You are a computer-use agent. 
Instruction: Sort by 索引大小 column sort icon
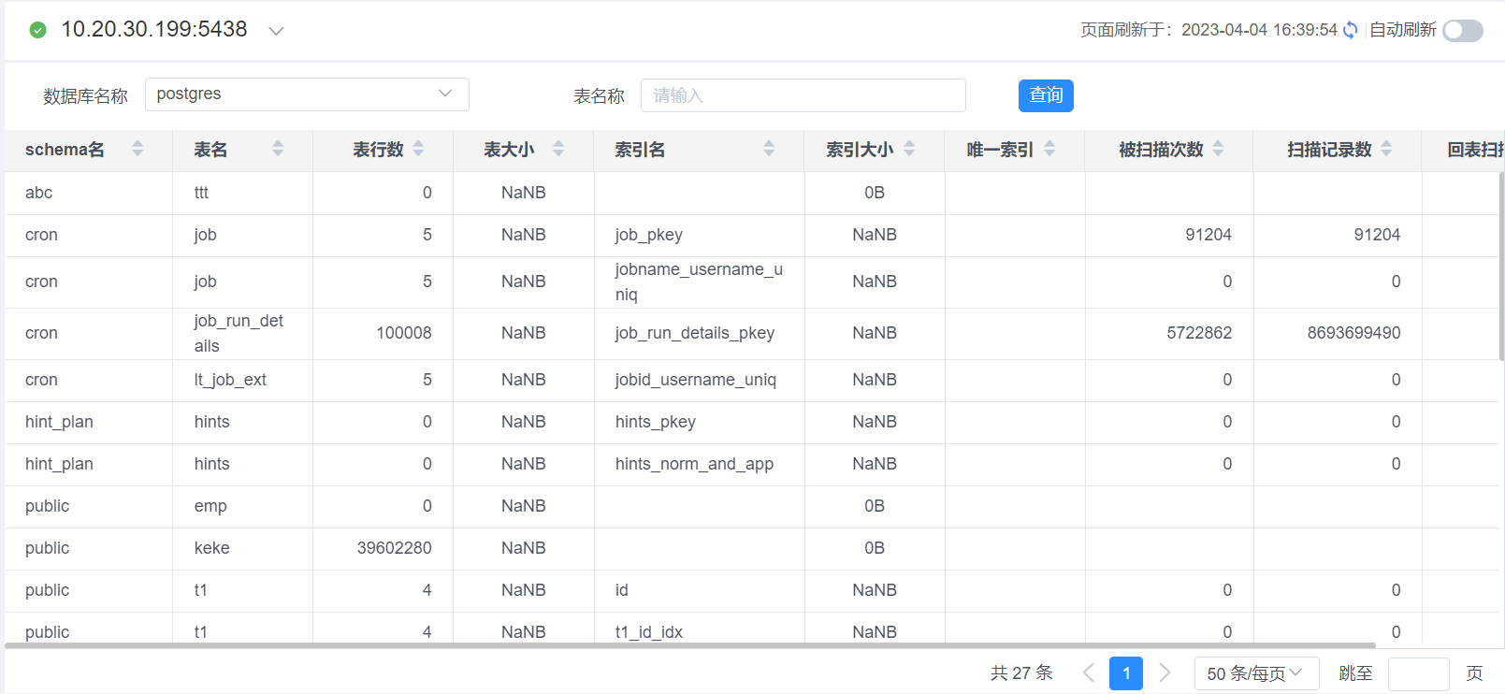click(909, 149)
